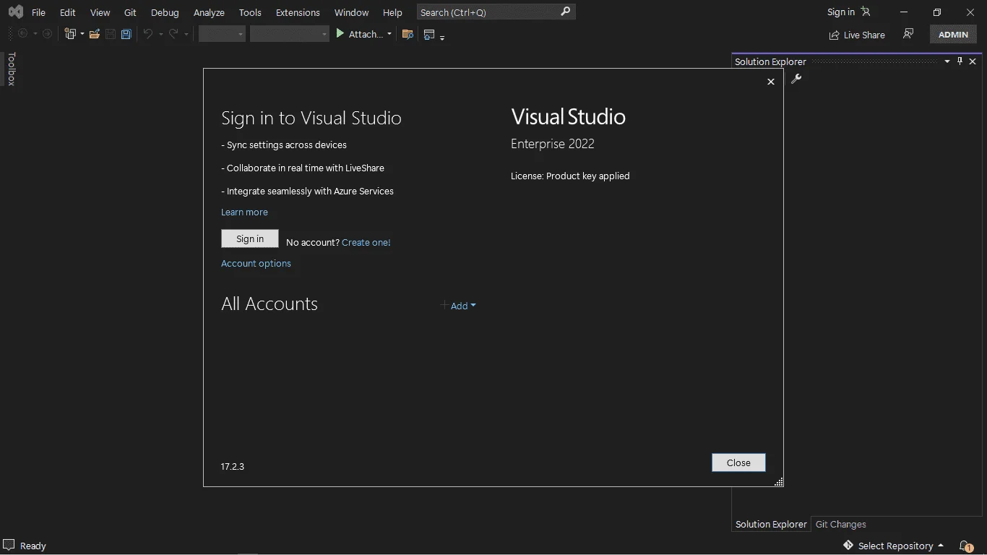Viewport: 987px width, 555px height.
Task: Open Solution Explorer window position dropdown
Action: (x=947, y=61)
